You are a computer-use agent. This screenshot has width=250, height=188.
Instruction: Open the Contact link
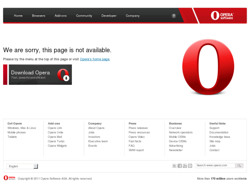coord(215,150)
